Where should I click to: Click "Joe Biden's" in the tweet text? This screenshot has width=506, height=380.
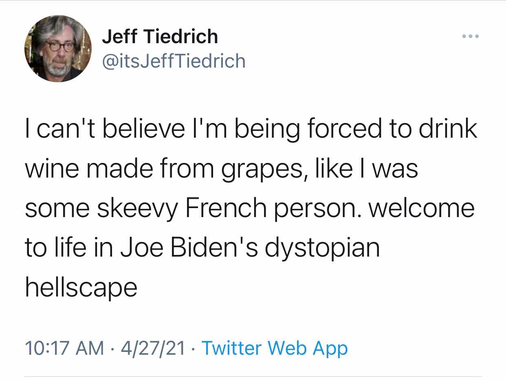[189, 248]
